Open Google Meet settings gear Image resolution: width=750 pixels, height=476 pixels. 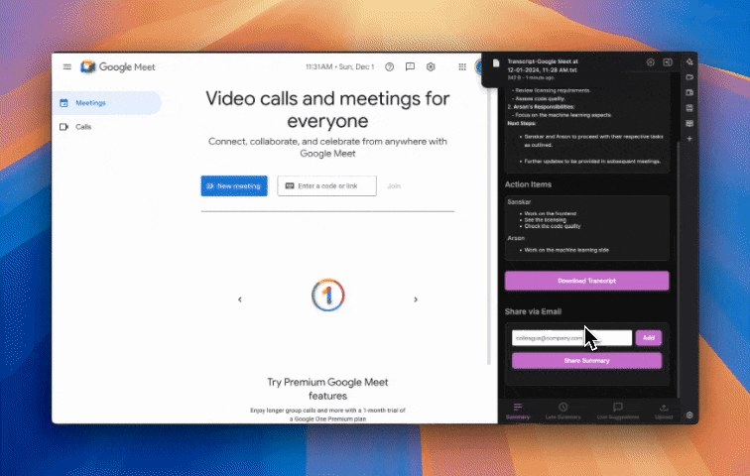[431, 67]
